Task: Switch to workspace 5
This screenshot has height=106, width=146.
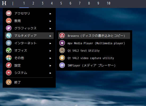Action: [61, 3]
